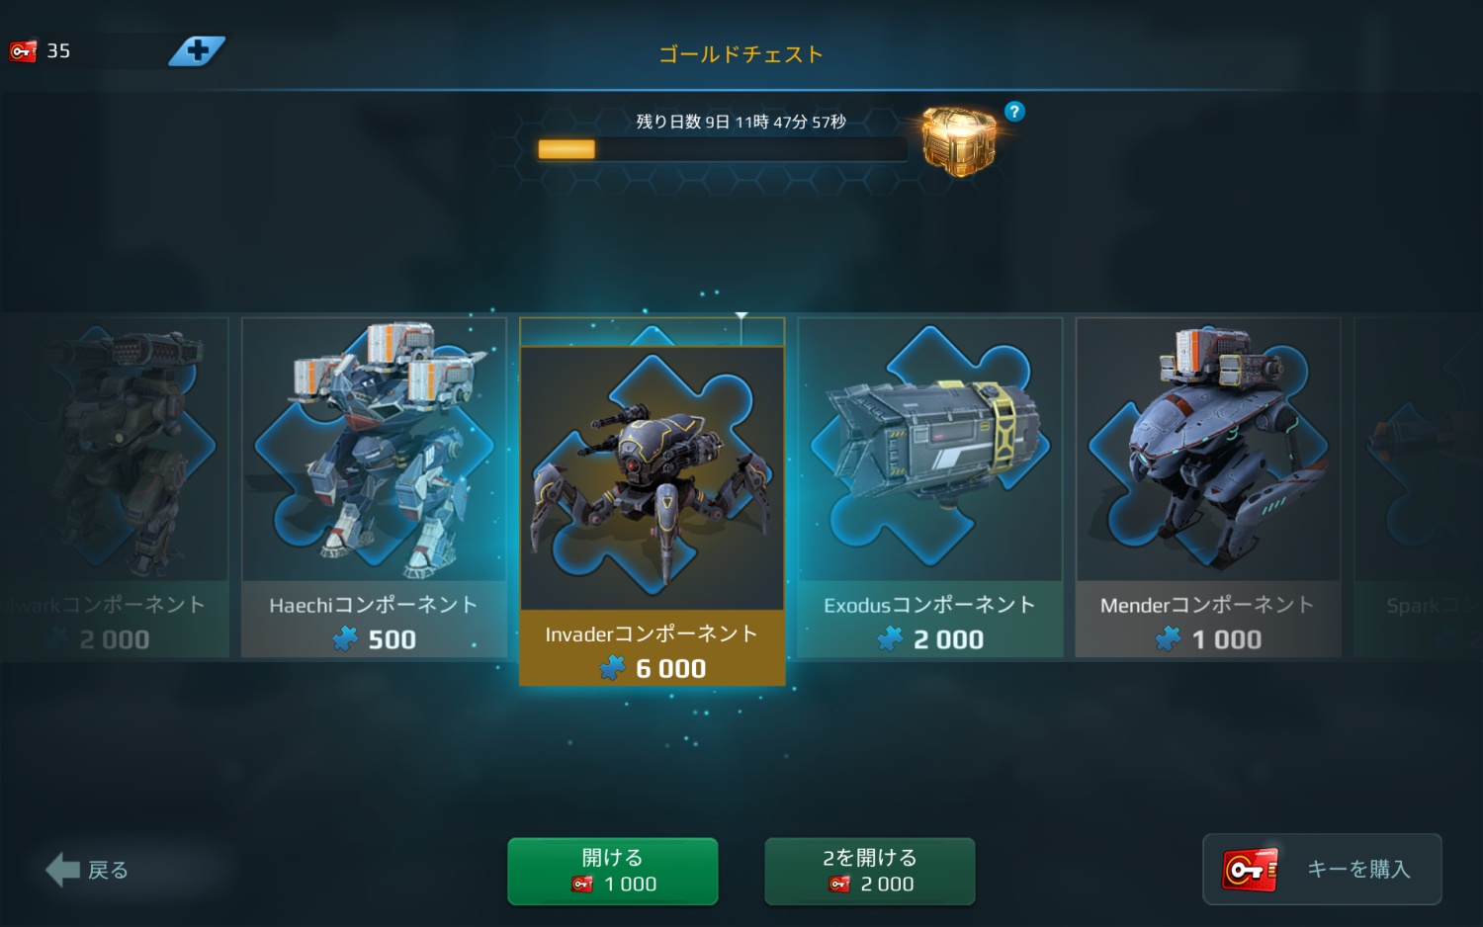Click the 戻る back label
1483x927 pixels.
[108, 871]
